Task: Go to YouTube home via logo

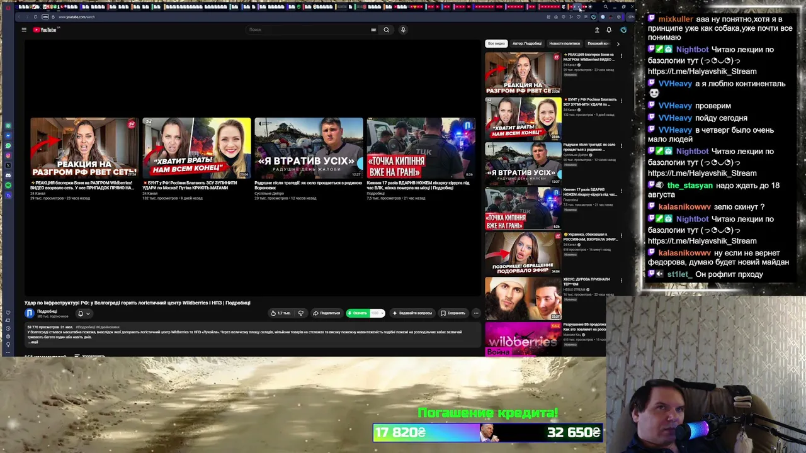Action: tap(45, 30)
